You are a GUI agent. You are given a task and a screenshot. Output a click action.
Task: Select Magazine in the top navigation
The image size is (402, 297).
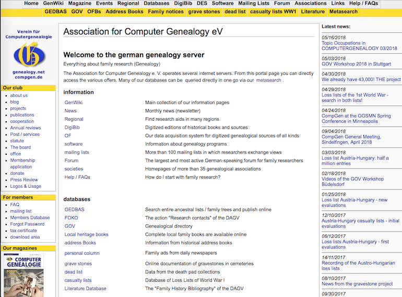(x=80, y=3)
